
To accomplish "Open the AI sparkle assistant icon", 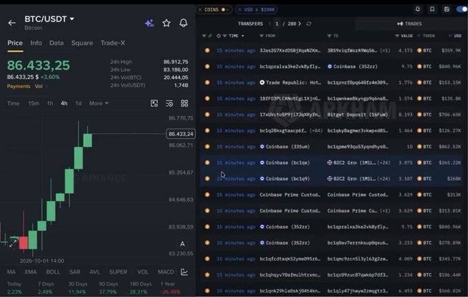I will 149,23.
